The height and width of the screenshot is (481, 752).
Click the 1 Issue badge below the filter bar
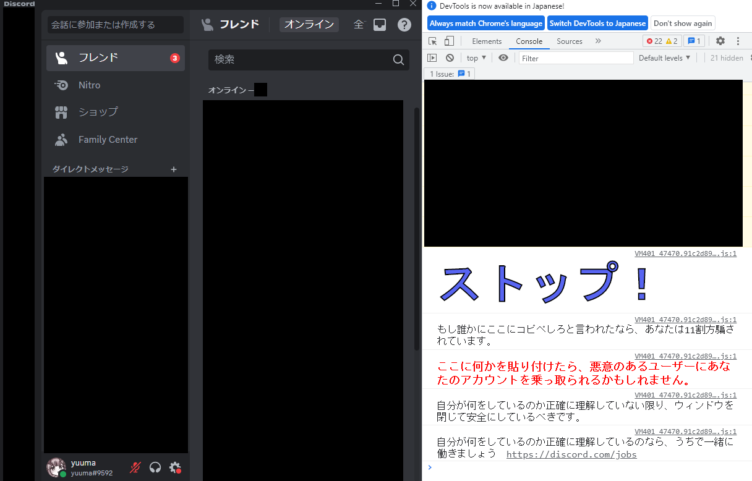point(450,74)
